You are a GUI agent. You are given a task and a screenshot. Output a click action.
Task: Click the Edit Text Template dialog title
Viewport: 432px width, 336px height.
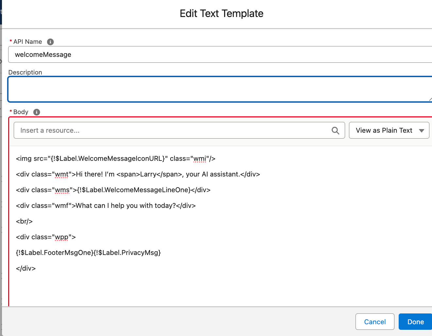coord(221,13)
